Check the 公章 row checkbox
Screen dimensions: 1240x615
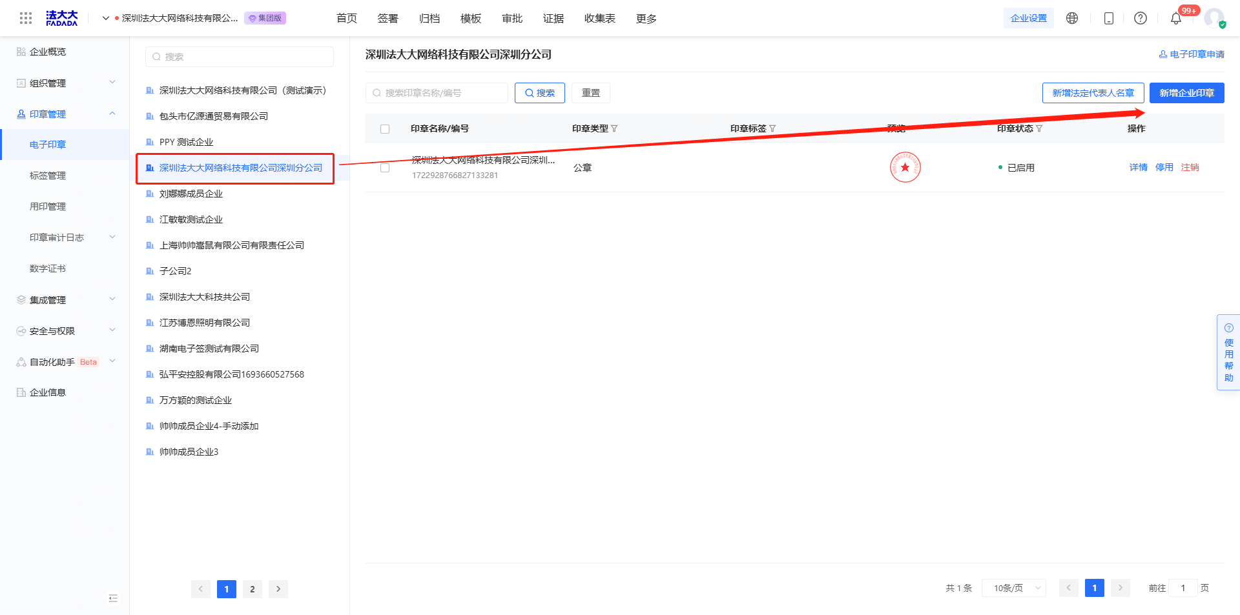point(385,168)
